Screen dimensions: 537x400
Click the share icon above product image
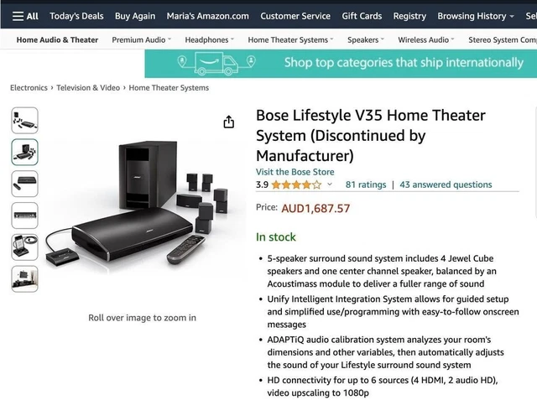click(x=229, y=122)
